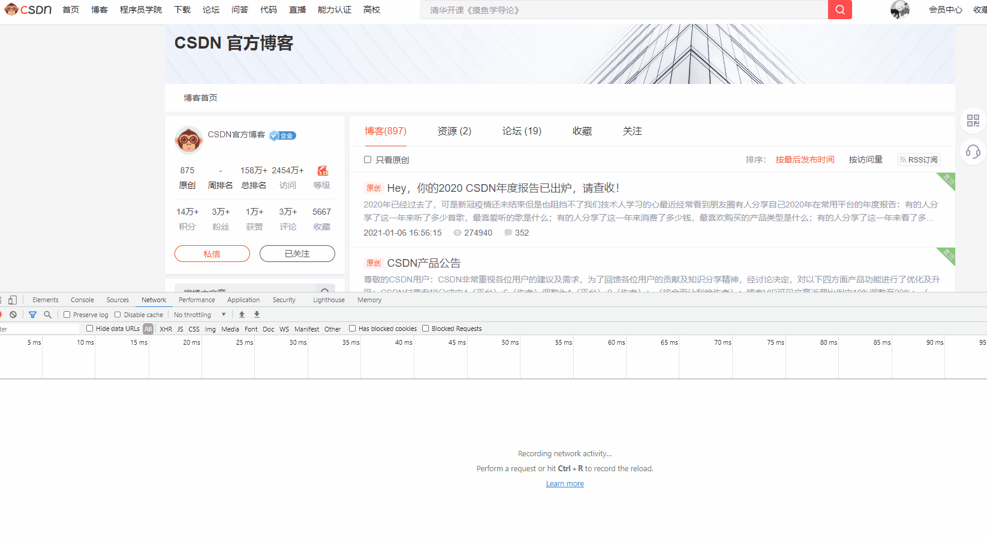Click the sidebar article search magnifier
Screen dimensions: 987x539
(324, 291)
